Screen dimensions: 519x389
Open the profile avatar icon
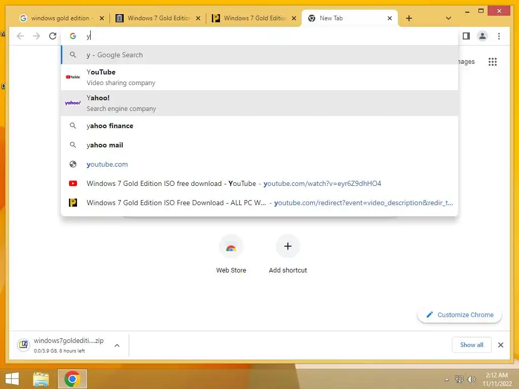pos(483,36)
